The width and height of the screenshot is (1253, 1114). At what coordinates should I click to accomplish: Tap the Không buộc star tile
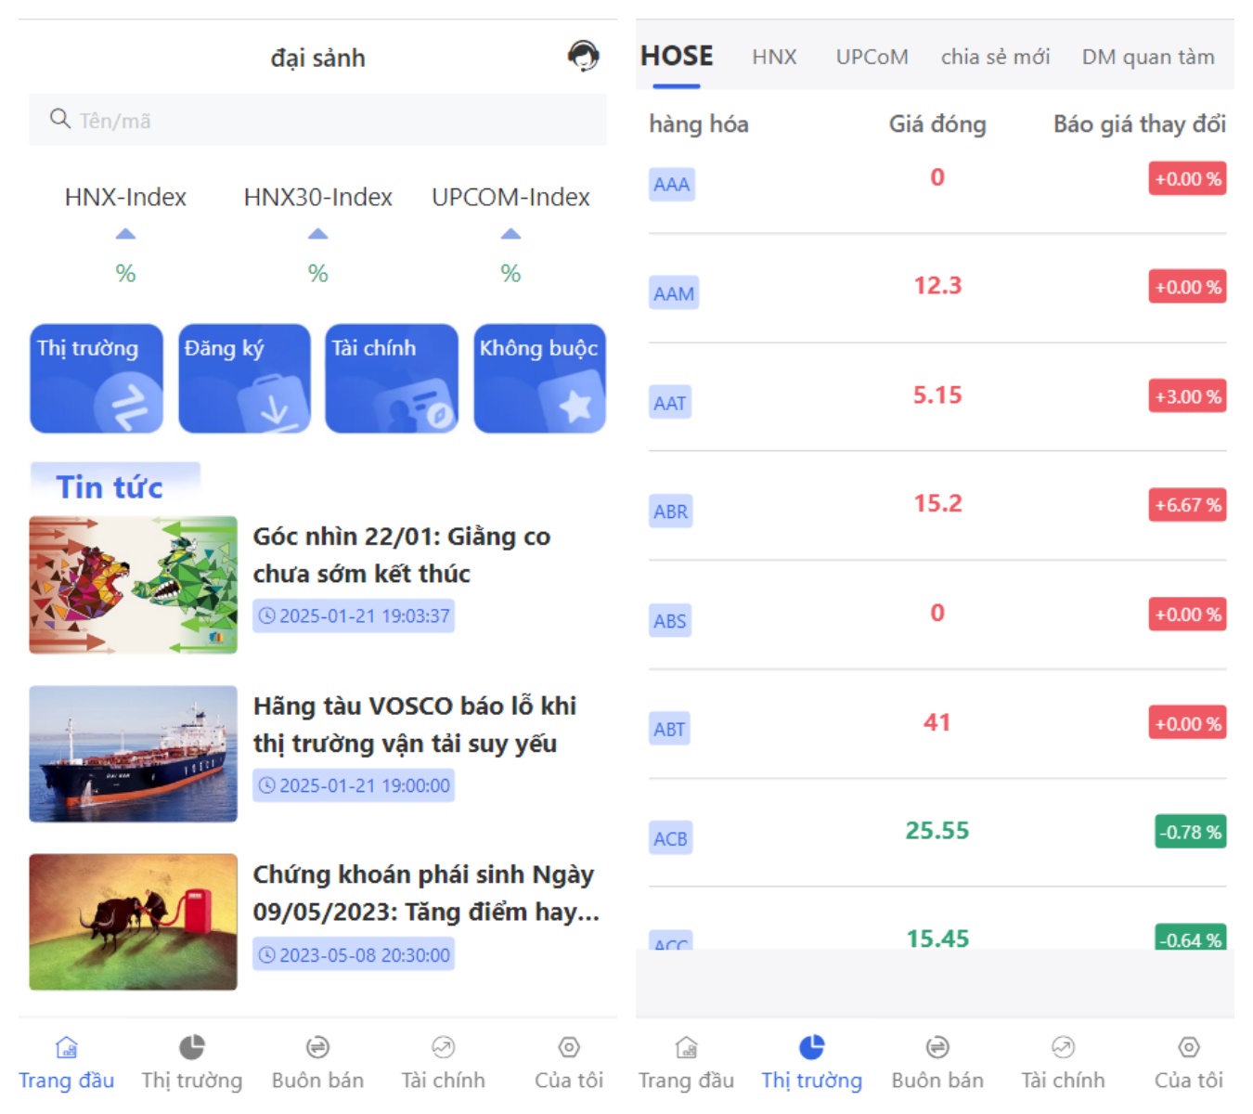539,378
